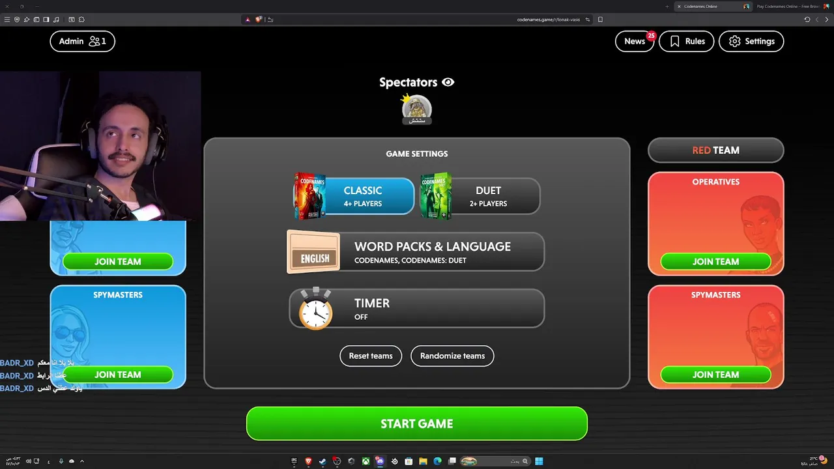Open game Settings with gear button
The image size is (834, 469).
pyautogui.click(x=751, y=41)
